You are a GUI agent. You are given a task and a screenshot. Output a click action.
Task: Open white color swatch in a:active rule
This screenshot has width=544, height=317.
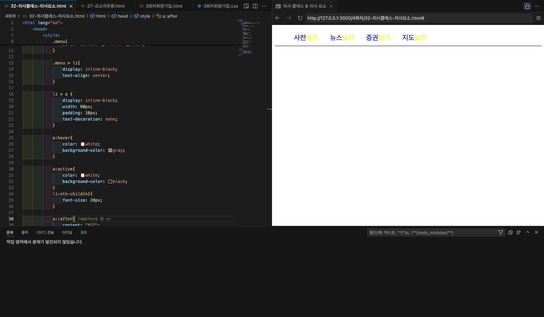(82, 175)
